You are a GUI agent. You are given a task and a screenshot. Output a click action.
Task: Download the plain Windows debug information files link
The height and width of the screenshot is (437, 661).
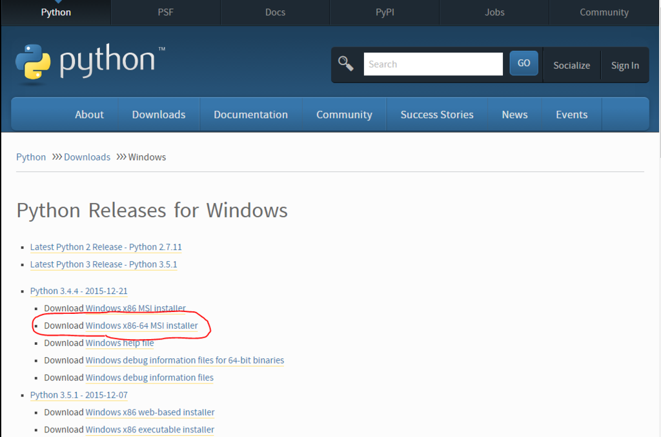[149, 378]
